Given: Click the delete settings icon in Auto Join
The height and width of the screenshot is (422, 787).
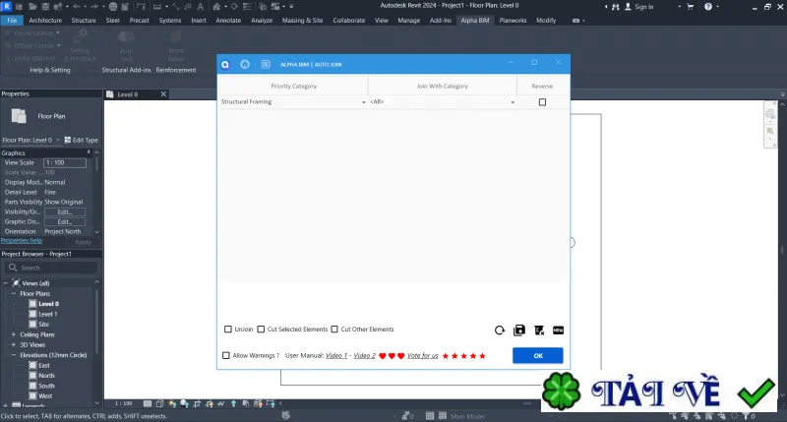Looking at the screenshot, I should pyautogui.click(x=539, y=331).
